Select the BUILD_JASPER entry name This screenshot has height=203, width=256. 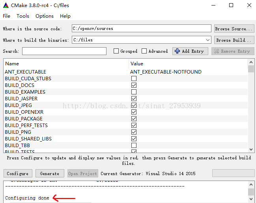[x=21, y=99]
